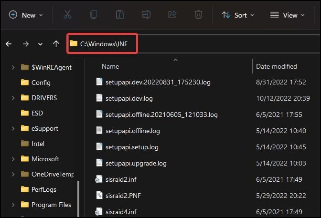Select the ESD folder in sidebar
321x218 pixels.
(x=37, y=113)
